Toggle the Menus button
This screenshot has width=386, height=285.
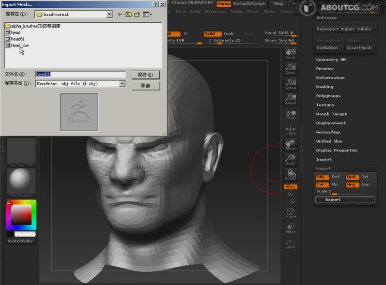tap(224, 4)
